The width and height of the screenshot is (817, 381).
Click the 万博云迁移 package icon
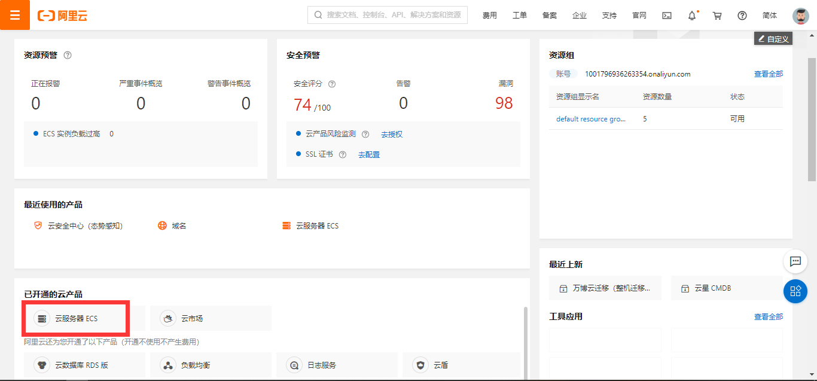[x=563, y=288]
